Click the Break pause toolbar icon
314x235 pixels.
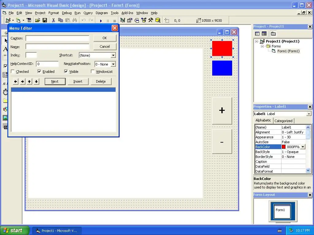[x=108, y=21]
